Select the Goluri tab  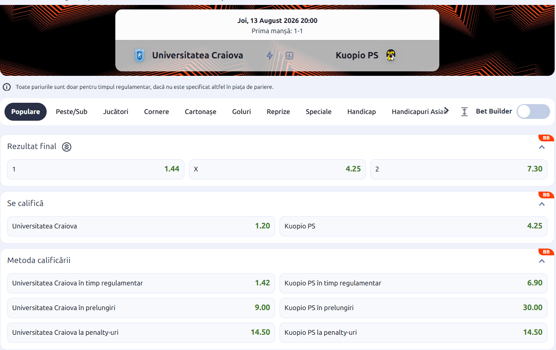[x=241, y=112]
